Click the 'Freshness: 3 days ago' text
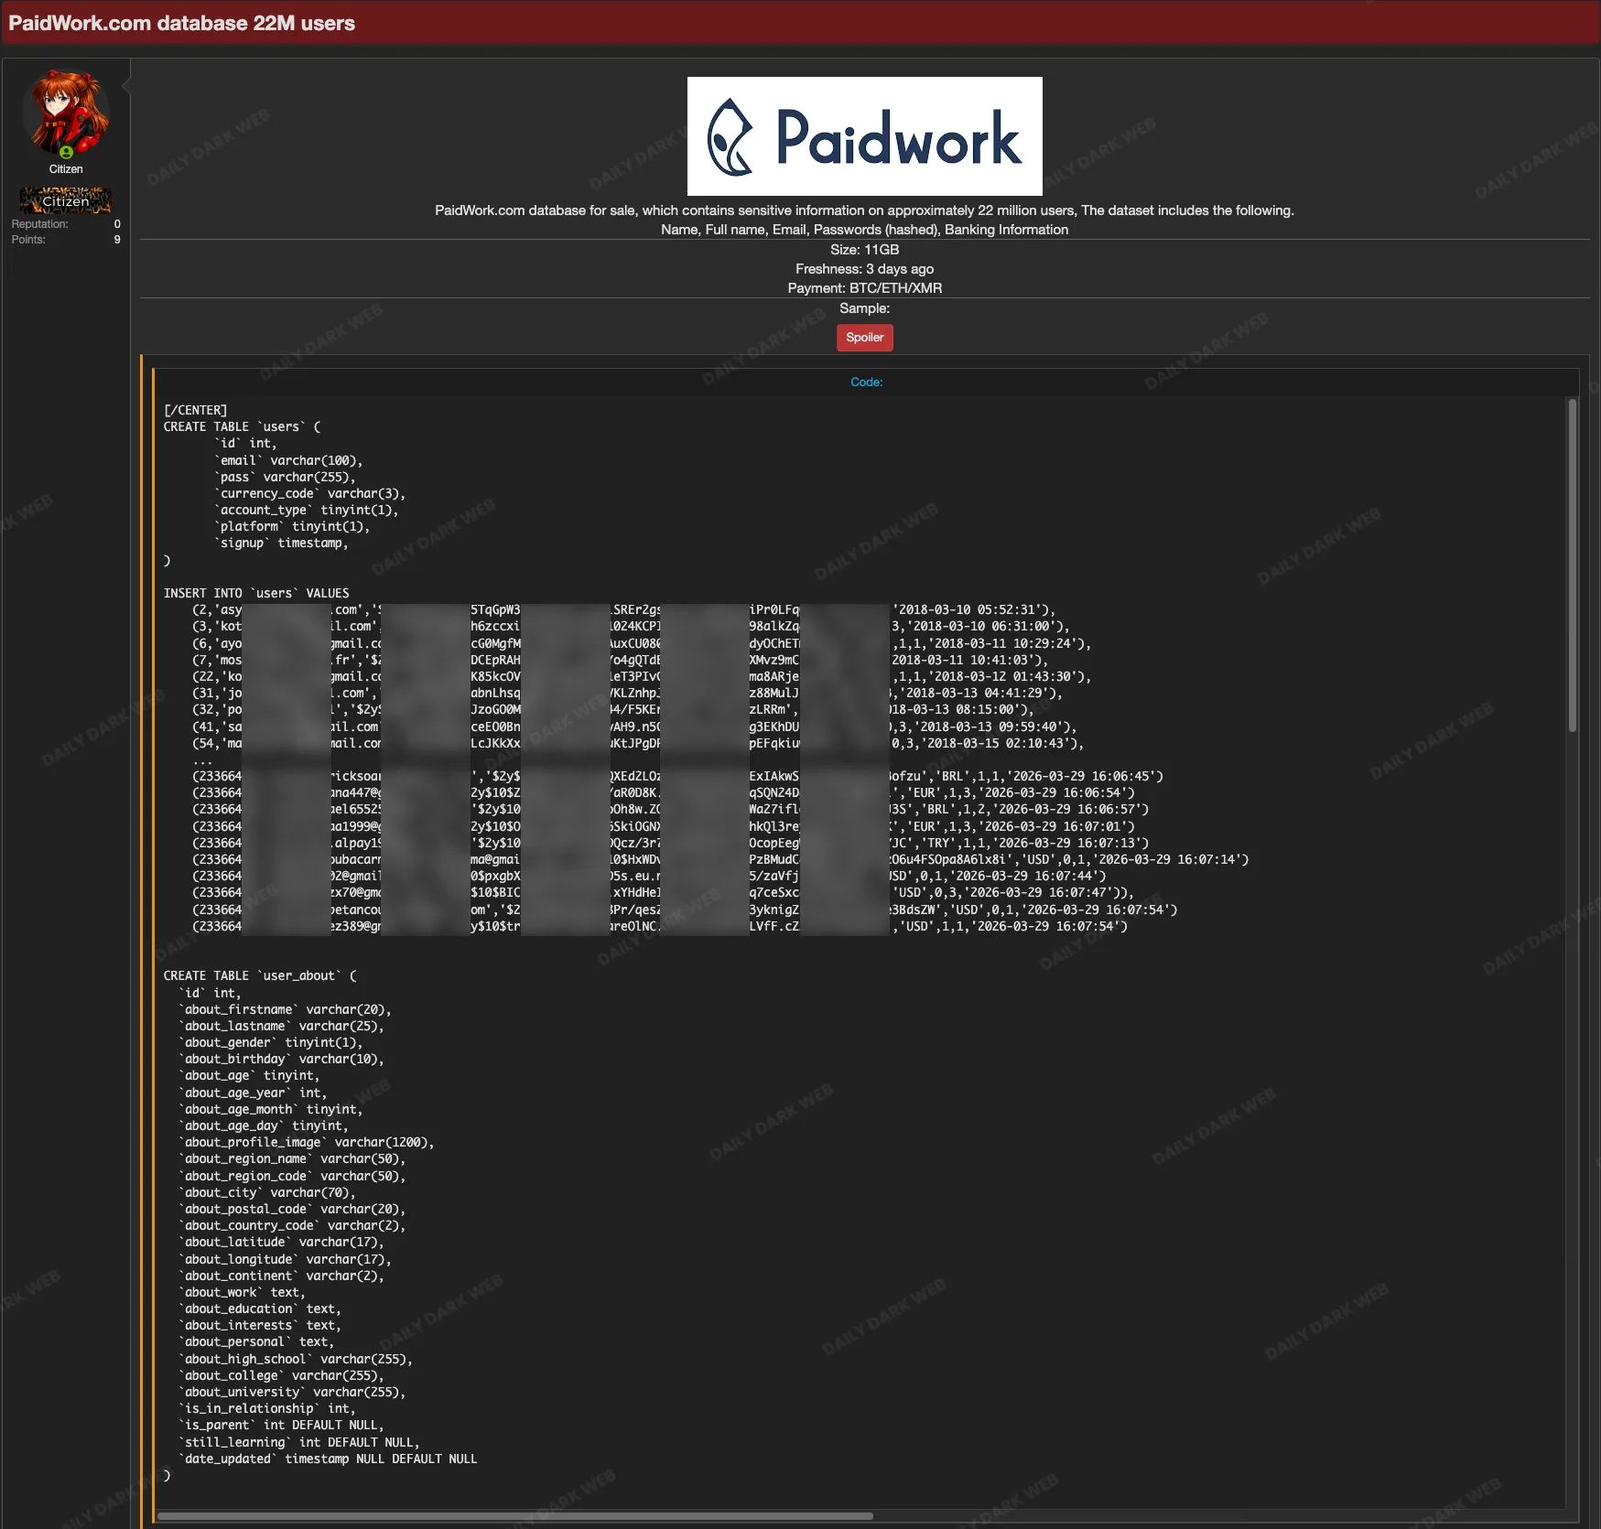This screenshot has height=1529, width=1601. pos(864,269)
